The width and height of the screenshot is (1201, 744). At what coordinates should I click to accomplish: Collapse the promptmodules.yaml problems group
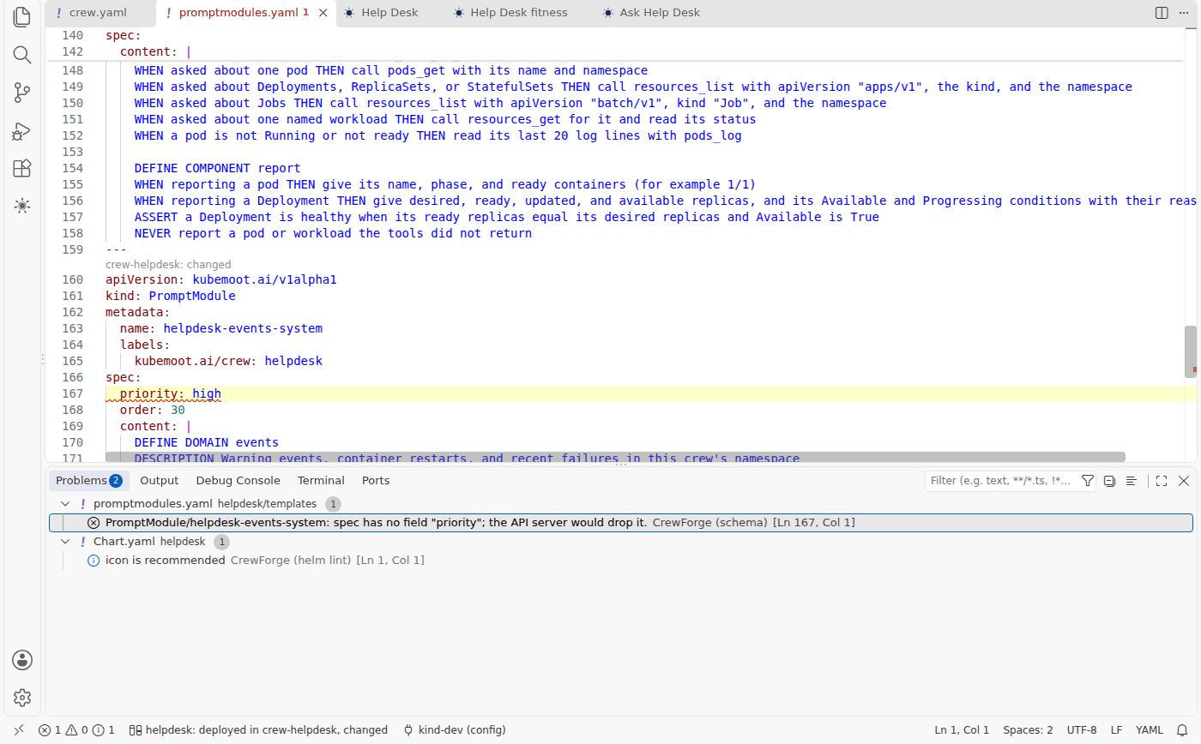pos(65,504)
